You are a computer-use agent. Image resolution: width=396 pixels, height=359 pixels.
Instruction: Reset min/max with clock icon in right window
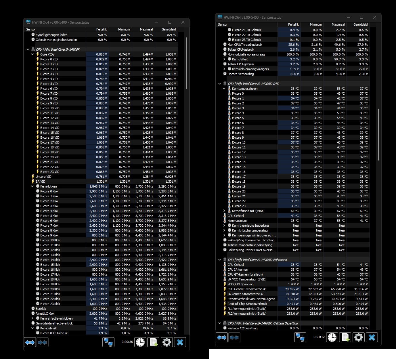332,337
